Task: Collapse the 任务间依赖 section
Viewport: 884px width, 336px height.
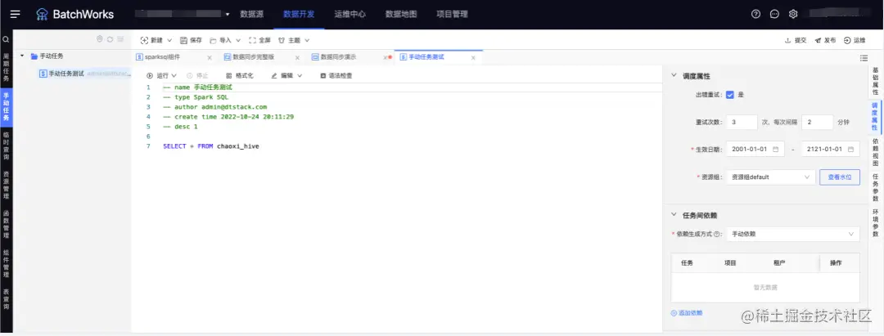Action: pos(674,215)
